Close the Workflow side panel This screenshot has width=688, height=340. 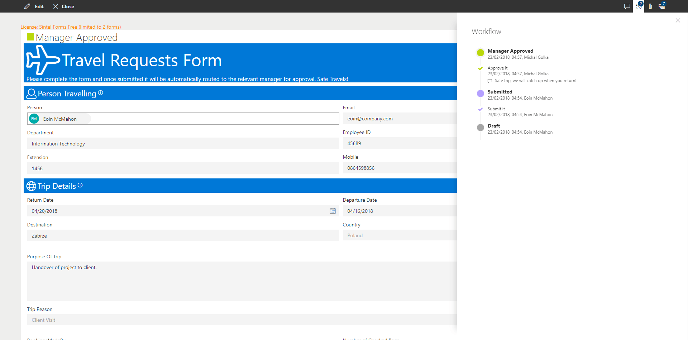[x=678, y=20]
